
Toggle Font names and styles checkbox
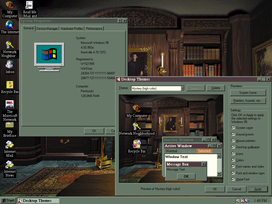(x=233, y=167)
